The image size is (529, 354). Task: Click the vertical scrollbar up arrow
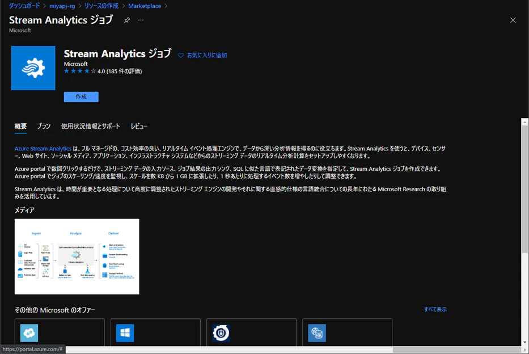click(x=524, y=121)
